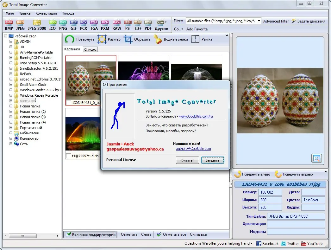Select JPEG 2000 conversion icon

(x=37, y=25)
